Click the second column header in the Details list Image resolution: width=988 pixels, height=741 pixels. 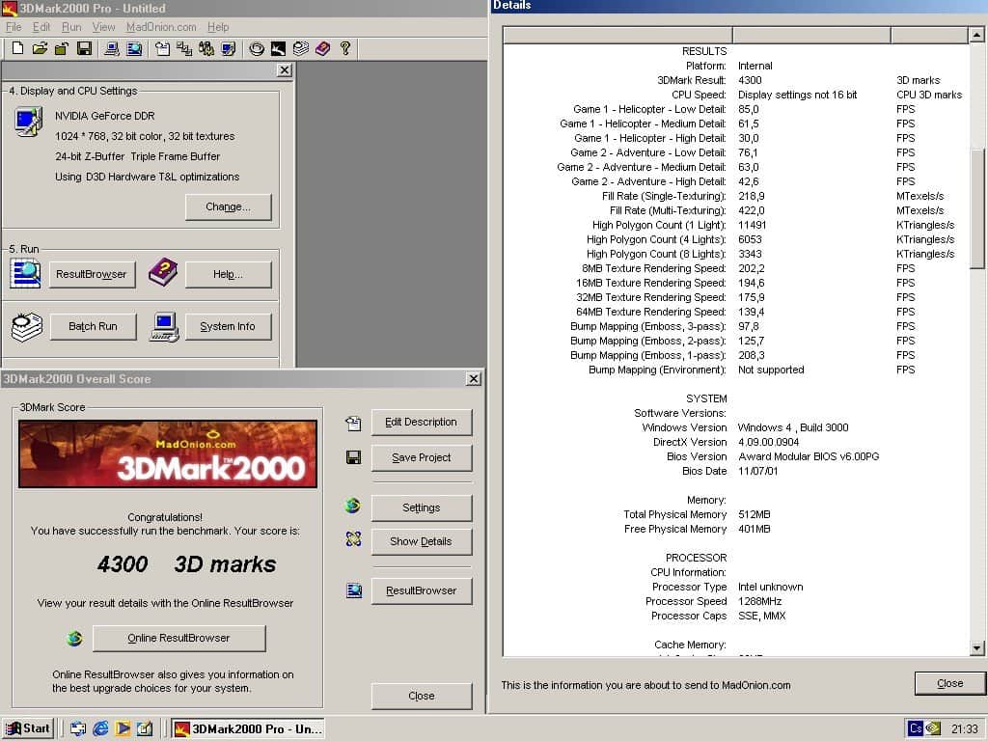click(811, 36)
